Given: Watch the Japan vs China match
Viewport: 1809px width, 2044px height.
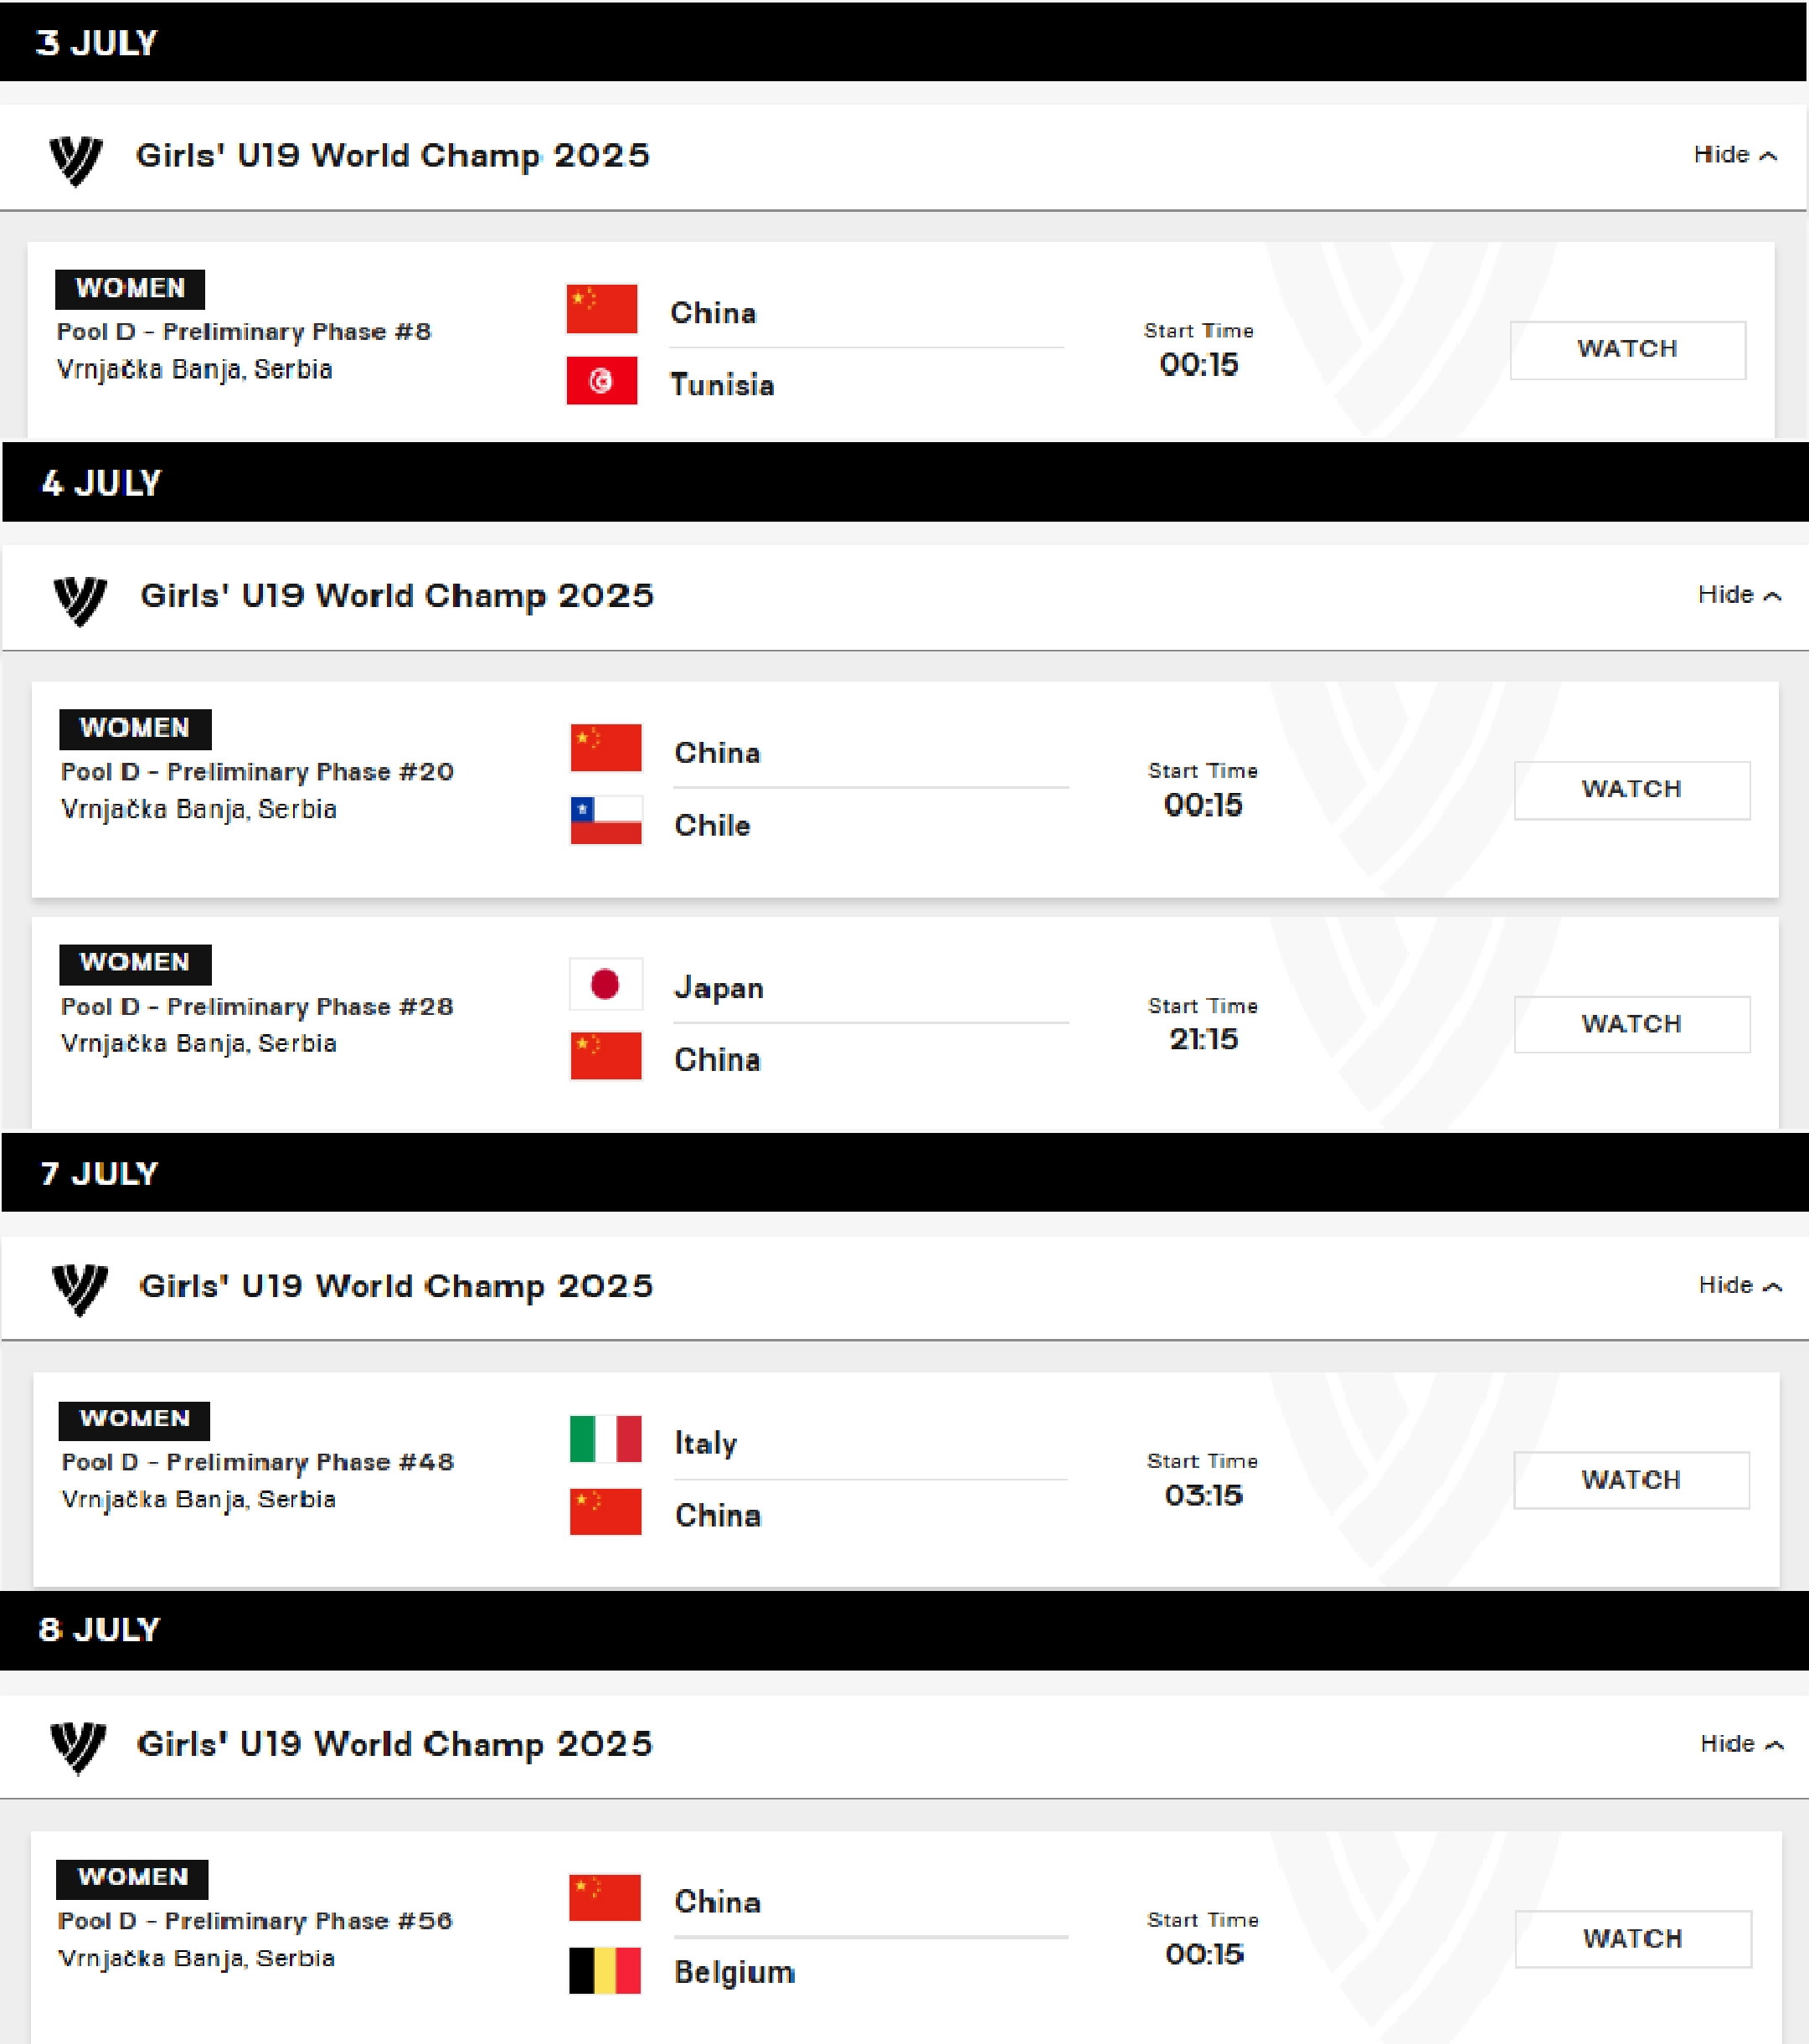Looking at the screenshot, I should coord(1631,1024).
